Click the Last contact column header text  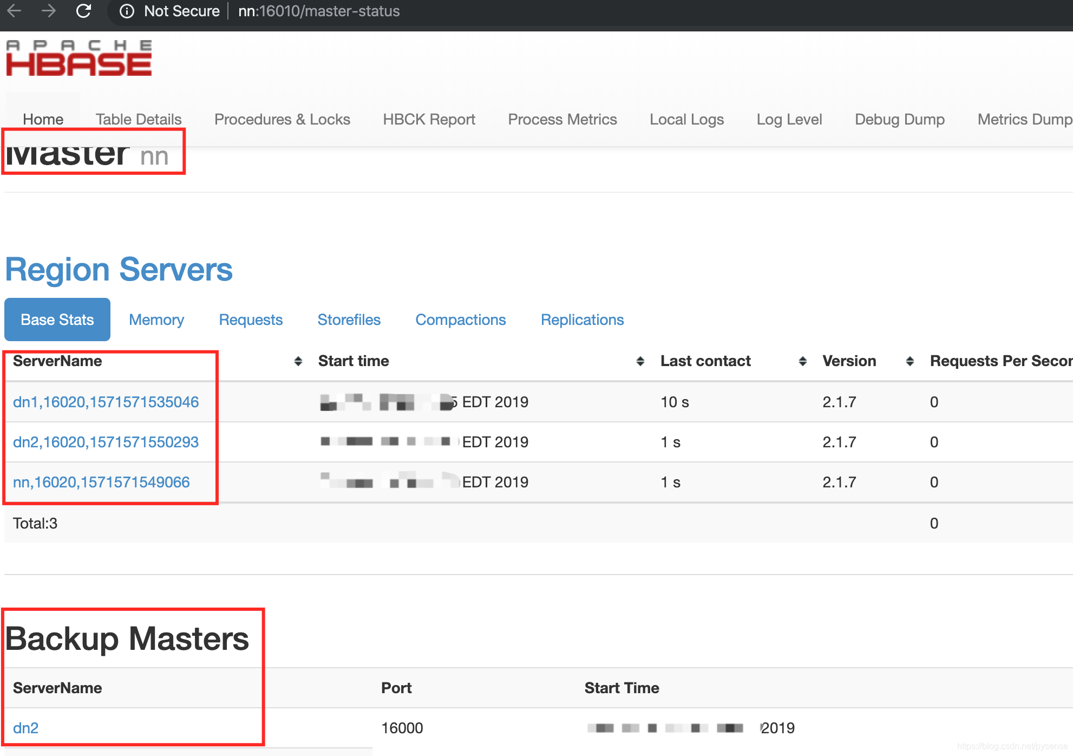[705, 361]
